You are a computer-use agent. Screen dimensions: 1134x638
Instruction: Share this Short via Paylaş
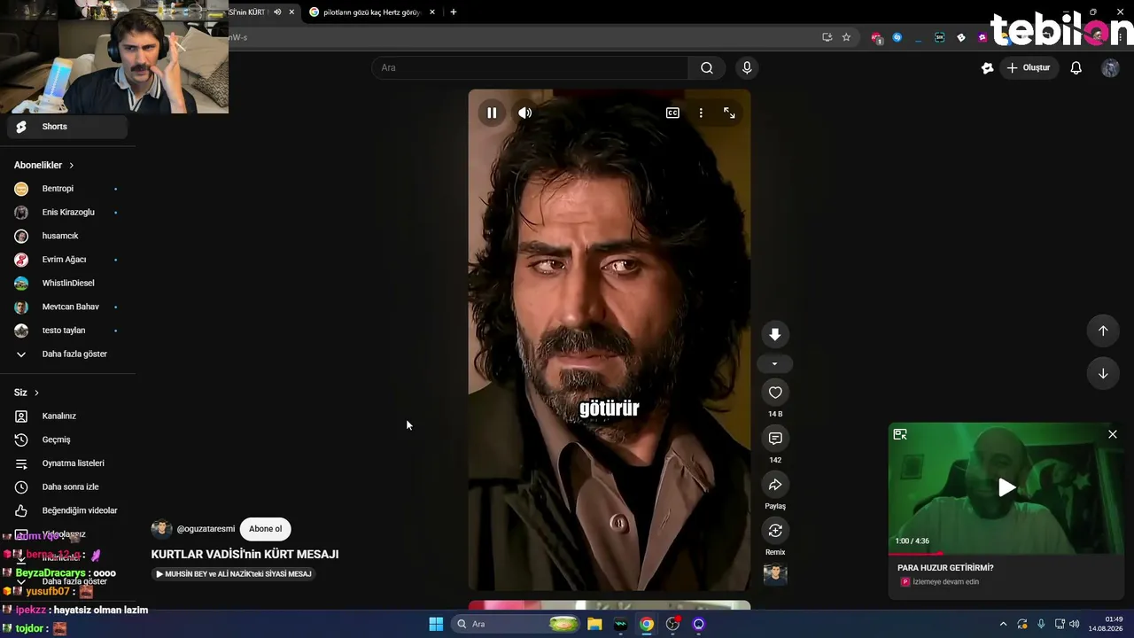tap(775, 485)
